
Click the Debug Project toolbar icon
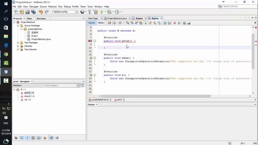pos(109,12)
